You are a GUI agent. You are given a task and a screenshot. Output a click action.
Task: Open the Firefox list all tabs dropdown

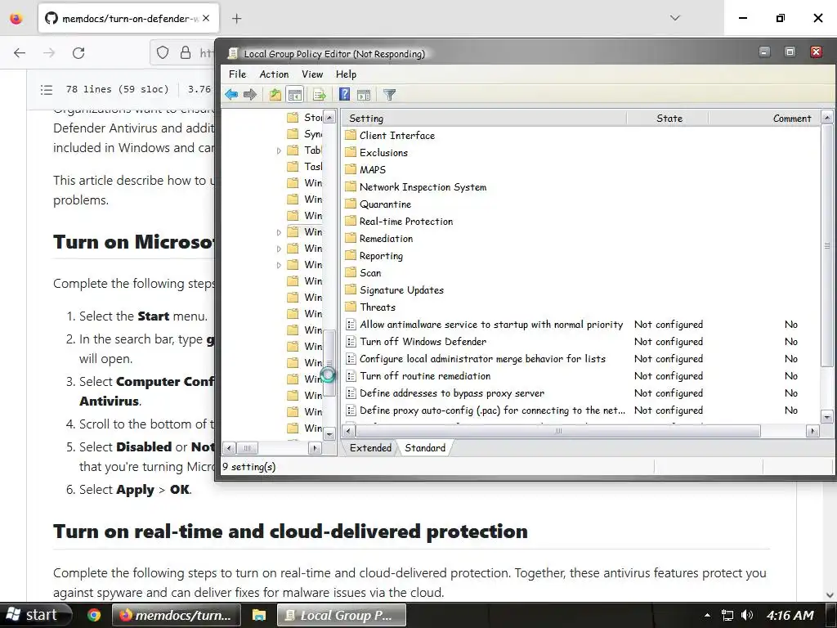point(674,18)
